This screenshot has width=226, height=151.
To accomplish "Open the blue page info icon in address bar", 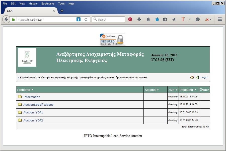I will coord(79,19).
